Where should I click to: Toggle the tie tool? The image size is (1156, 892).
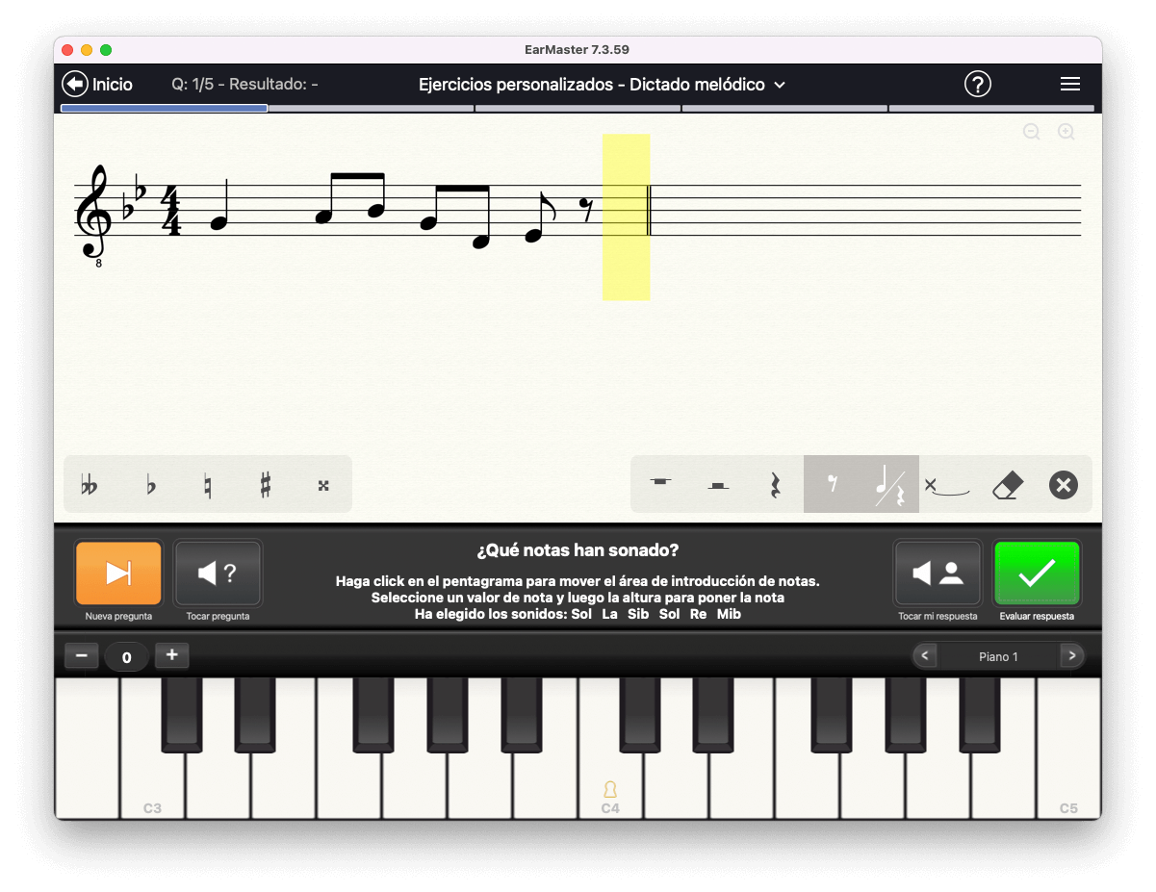947,486
